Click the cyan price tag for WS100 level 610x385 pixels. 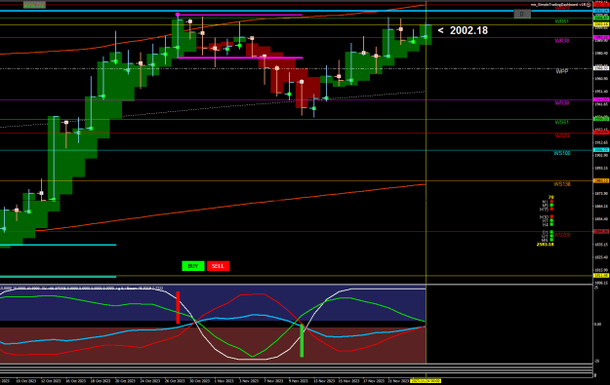(x=601, y=150)
